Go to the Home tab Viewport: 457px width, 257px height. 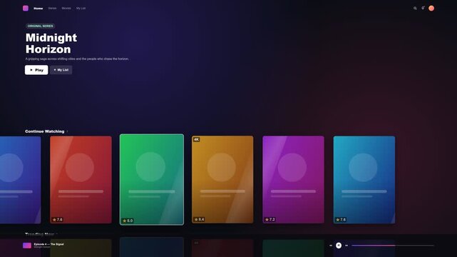pos(38,9)
